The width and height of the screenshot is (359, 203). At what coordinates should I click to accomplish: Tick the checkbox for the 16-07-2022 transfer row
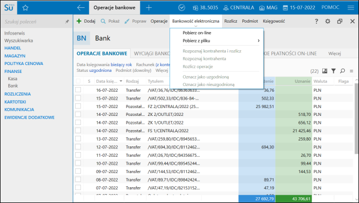(78, 90)
